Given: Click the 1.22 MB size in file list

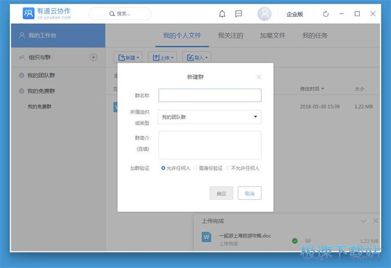Looking at the screenshot, I should click(x=363, y=107).
